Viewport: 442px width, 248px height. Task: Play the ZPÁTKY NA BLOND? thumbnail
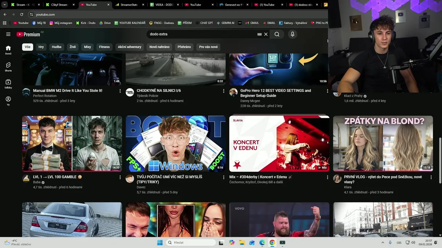[383, 144]
